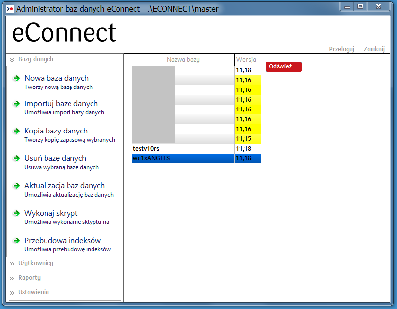Sort by Nazwa bazy column header
The height and width of the screenshot is (309, 397).
pyautogui.click(x=183, y=60)
